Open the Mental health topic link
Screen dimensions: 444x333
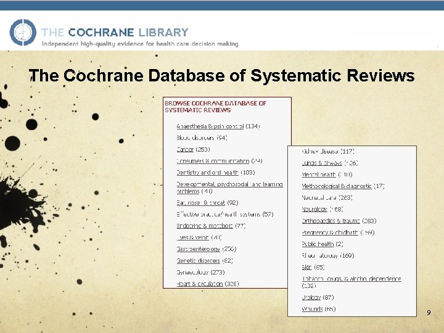(319, 175)
